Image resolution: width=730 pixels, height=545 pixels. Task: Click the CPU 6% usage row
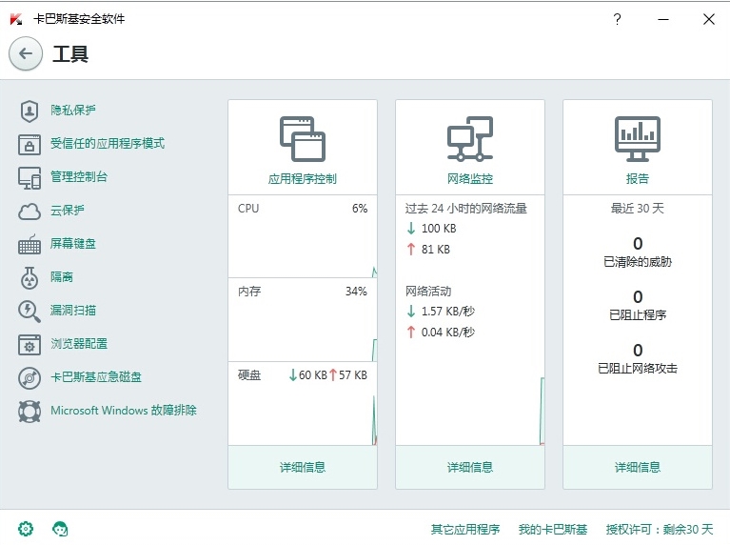(x=303, y=236)
